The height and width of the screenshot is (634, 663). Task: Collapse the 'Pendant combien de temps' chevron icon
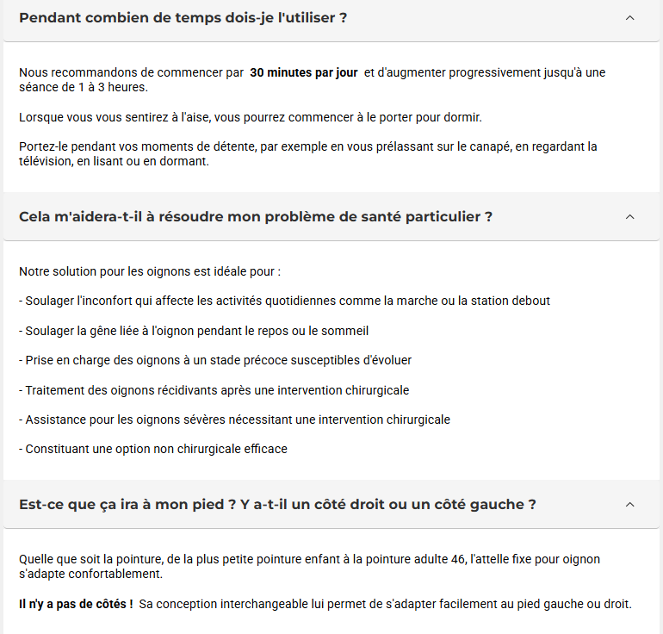629,18
